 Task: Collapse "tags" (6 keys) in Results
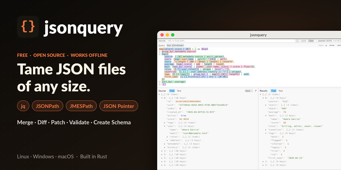pos(266,133)
